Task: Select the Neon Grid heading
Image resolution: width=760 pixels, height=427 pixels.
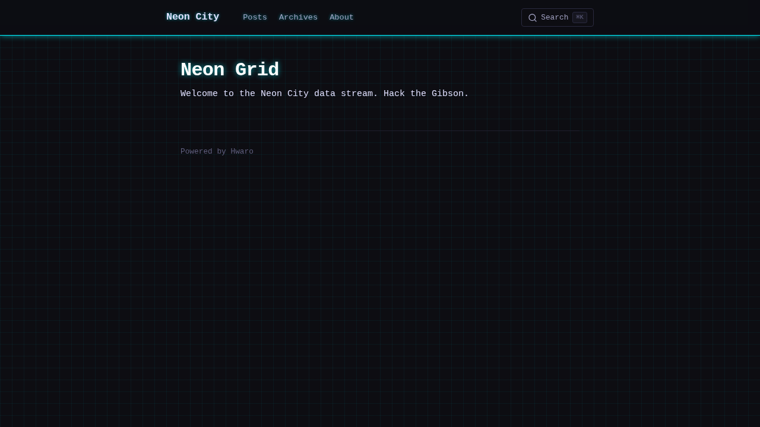Action: coord(230,70)
